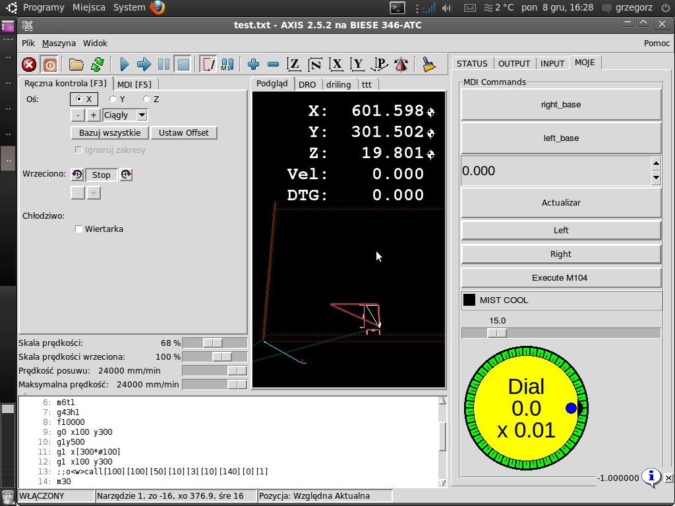
Task: Close the info notification with x
Action: tap(668, 478)
